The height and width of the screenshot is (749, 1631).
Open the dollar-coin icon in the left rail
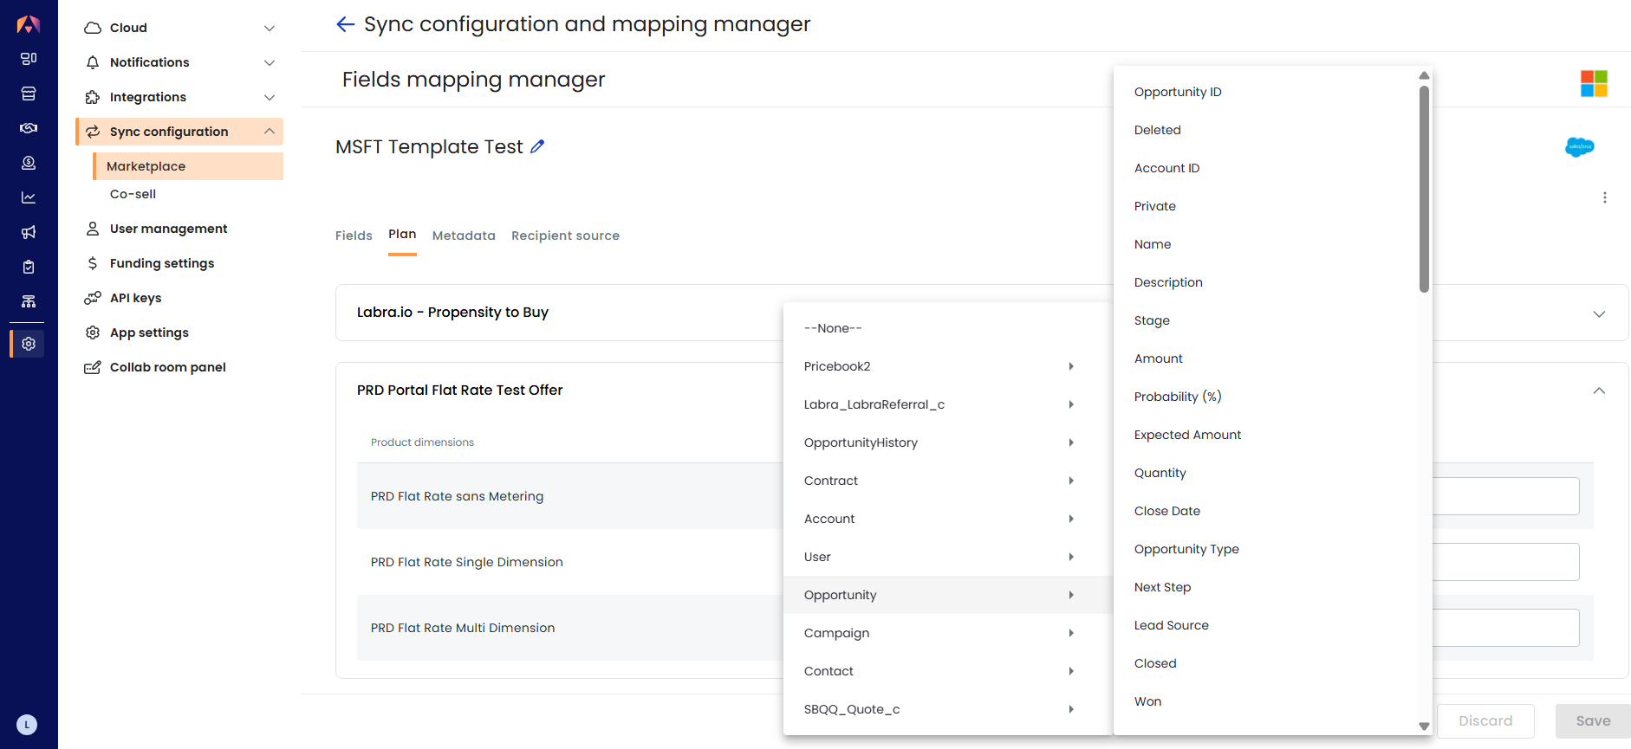pos(29,163)
